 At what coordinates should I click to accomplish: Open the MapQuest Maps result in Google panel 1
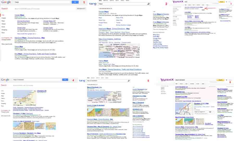point(30,38)
